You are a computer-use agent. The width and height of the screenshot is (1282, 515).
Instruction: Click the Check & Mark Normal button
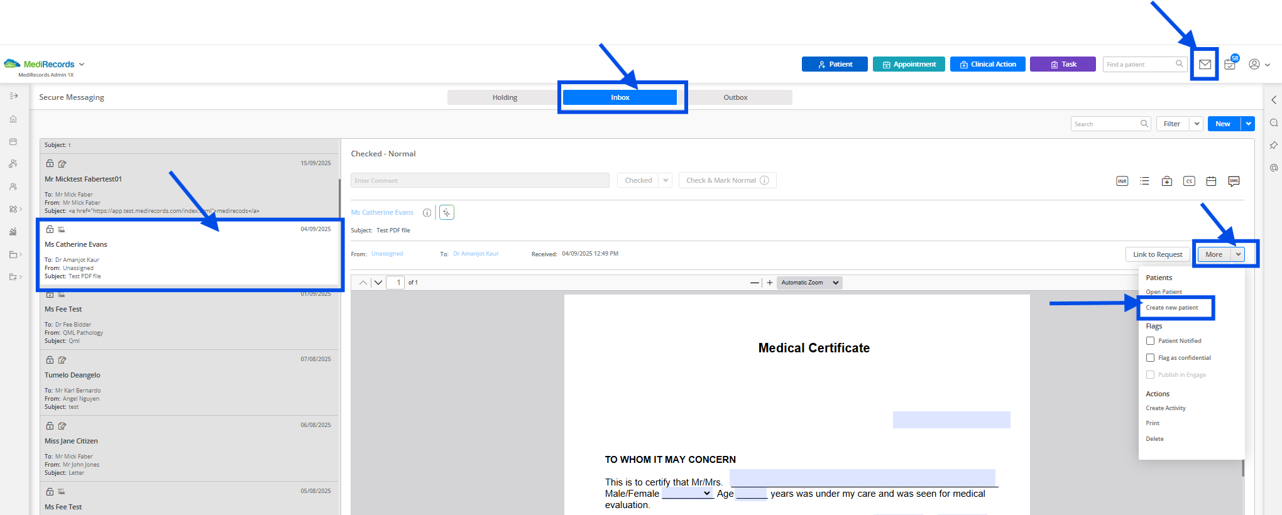point(728,180)
